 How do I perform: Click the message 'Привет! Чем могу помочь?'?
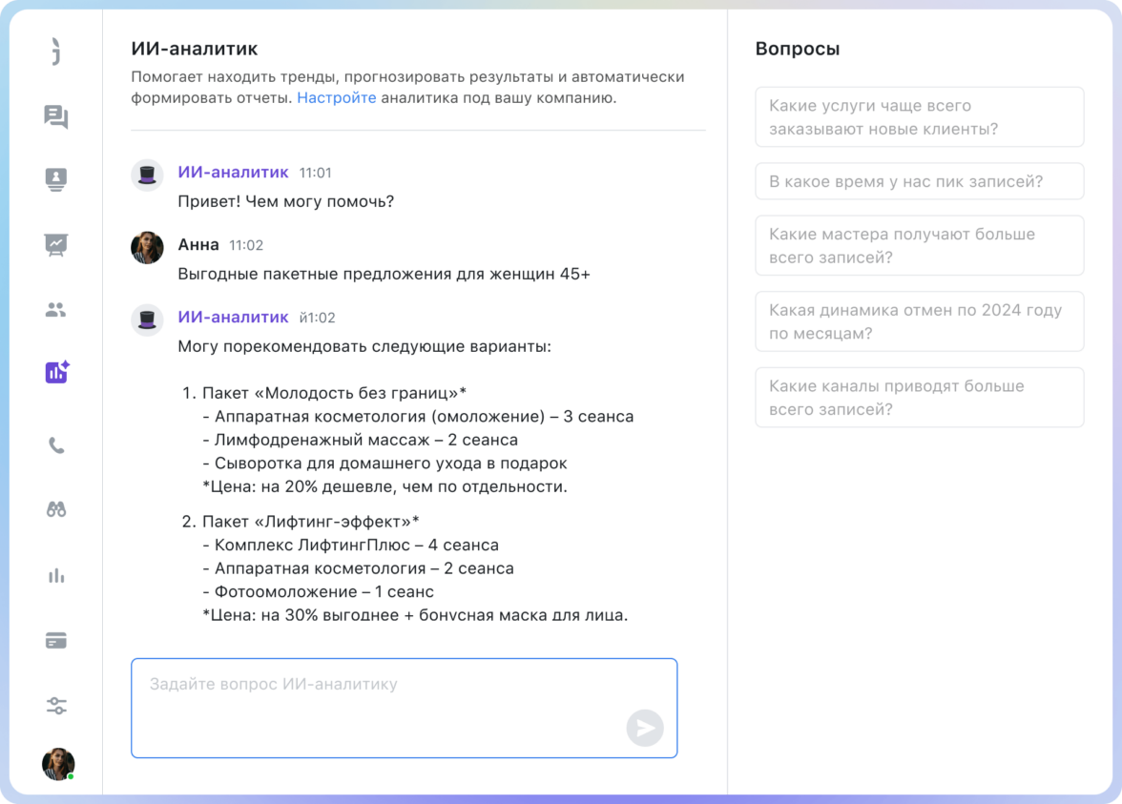coord(285,202)
